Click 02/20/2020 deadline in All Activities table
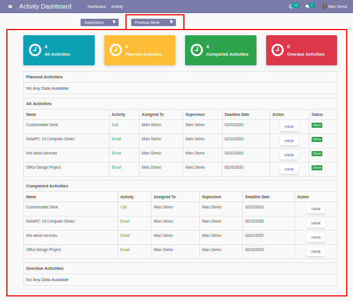The height and width of the screenshot is (301, 353). (234, 168)
